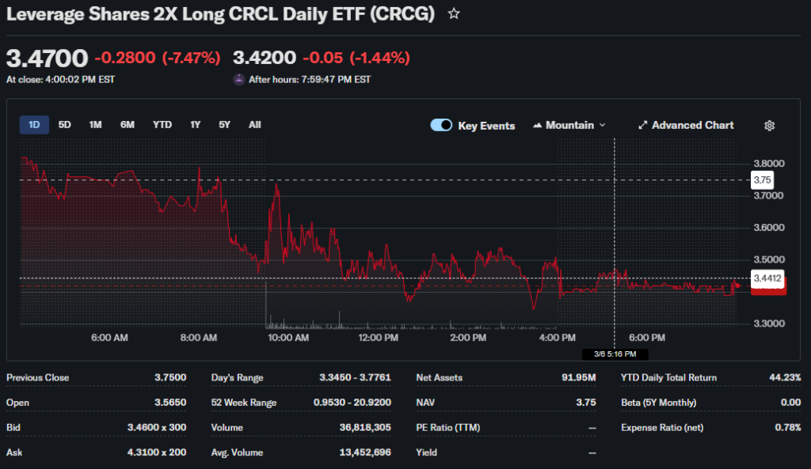Select the 1D time range tab

point(34,124)
